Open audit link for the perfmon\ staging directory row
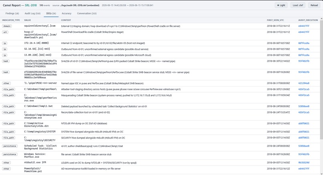The image size is (323, 175). coord(304,89)
